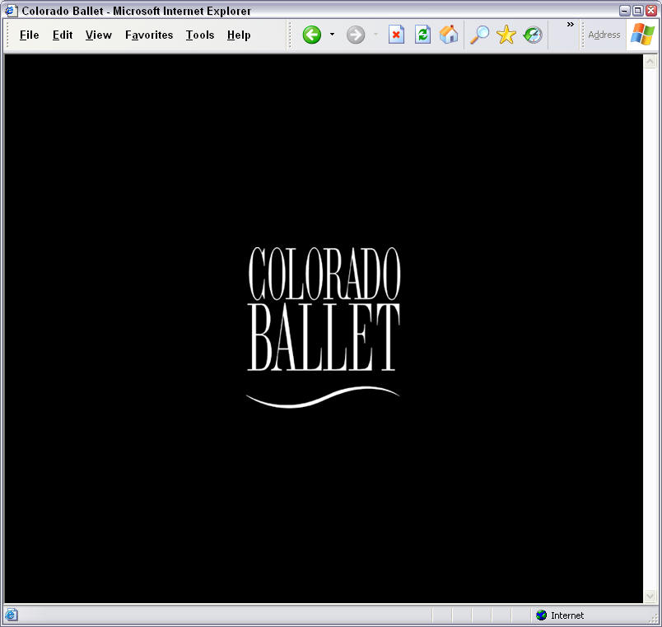Open the Favorites menu
Screen dimensions: 662x627
(149, 35)
